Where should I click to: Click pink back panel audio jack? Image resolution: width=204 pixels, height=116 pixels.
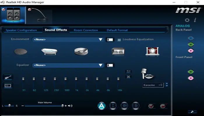pyautogui.click(x=191, y=51)
